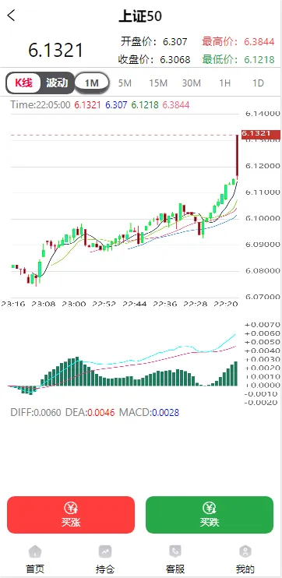Viewport: 282px width, 578px height.
Task: Click the 6.12000 price axis label
Action: pyautogui.click(x=263, y=166)
